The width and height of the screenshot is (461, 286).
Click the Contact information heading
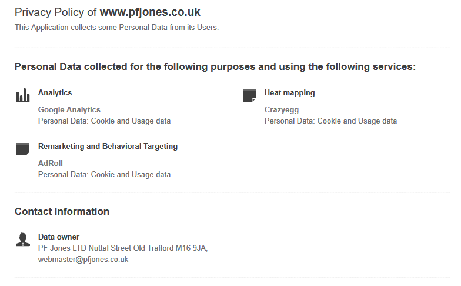pos(62,211)
